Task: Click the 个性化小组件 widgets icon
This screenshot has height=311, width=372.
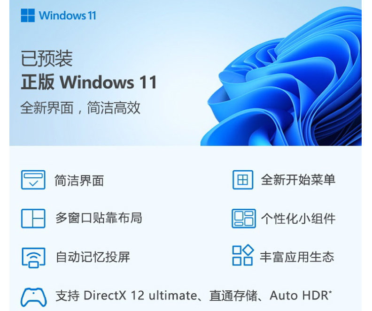Action: coord(244,219)
